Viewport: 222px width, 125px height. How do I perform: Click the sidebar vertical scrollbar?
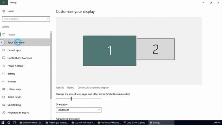(x=51, y=66)
